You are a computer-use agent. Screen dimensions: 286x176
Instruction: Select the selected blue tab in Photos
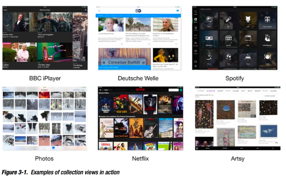click(53, 148)
